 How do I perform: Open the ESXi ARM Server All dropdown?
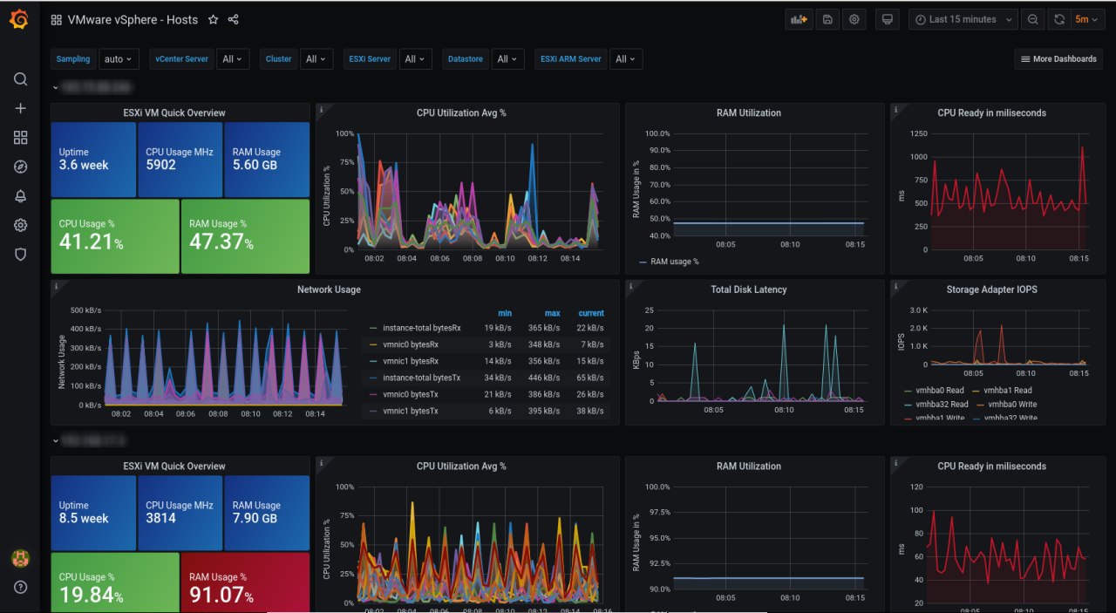626,59
